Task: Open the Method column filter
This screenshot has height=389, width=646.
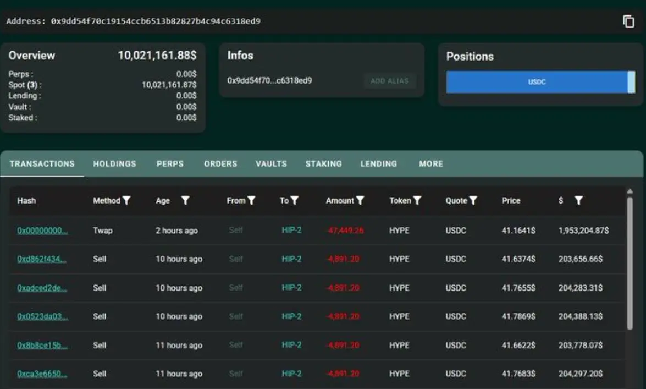Action: [x=126, y=200]
